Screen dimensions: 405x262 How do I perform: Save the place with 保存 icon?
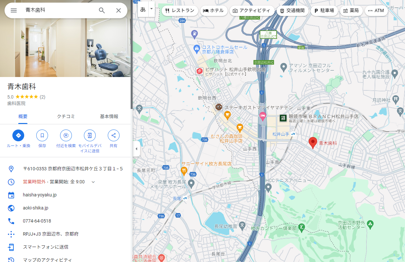pos(42,135)
